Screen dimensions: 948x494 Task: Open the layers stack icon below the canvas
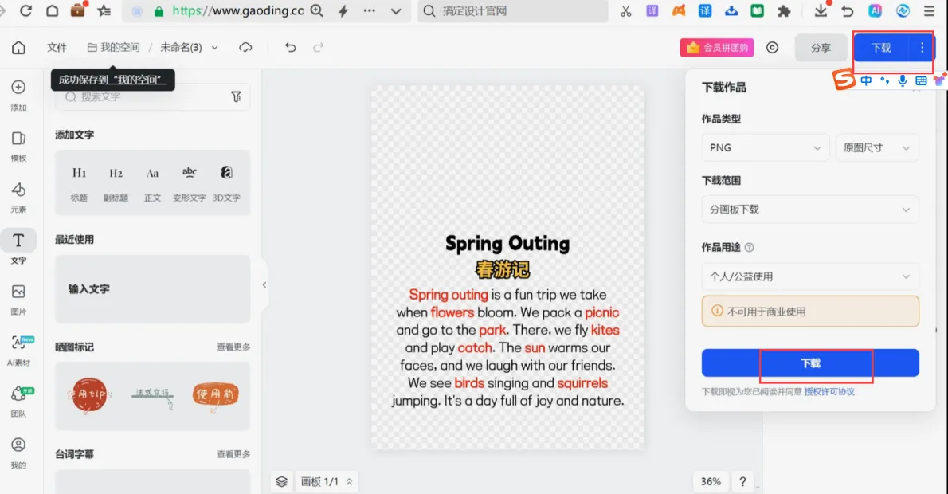[282, 481]
